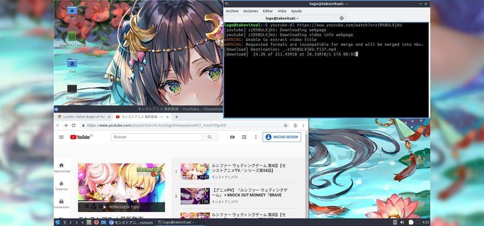Open the Sistema computer desktop icon
Viewport: 484px width, 226px height.
(72, 92)
